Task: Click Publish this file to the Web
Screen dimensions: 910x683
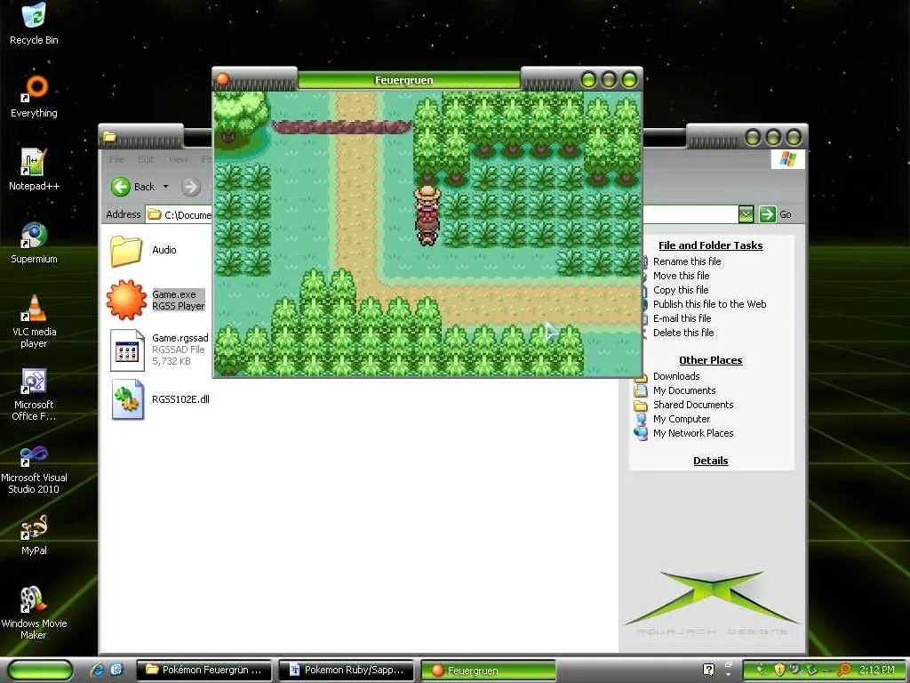Action: click(x=710, y=304)
